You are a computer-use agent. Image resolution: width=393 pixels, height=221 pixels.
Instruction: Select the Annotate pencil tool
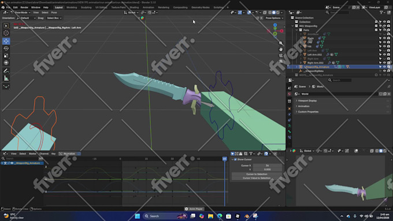pos(6,71)
